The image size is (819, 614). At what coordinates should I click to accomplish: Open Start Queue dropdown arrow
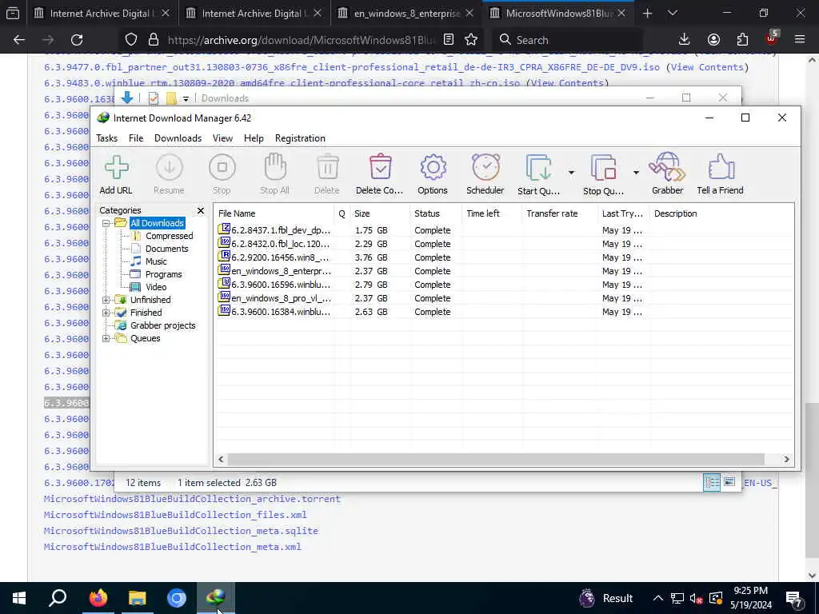(x=571, y=173)
